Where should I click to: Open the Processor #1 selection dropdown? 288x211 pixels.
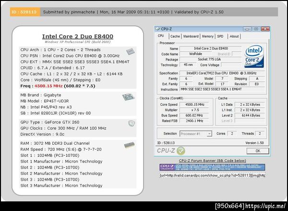click(x=196, y=134)
